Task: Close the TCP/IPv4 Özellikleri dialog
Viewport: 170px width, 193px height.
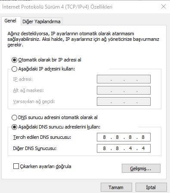Action: [x=164, y=6]
